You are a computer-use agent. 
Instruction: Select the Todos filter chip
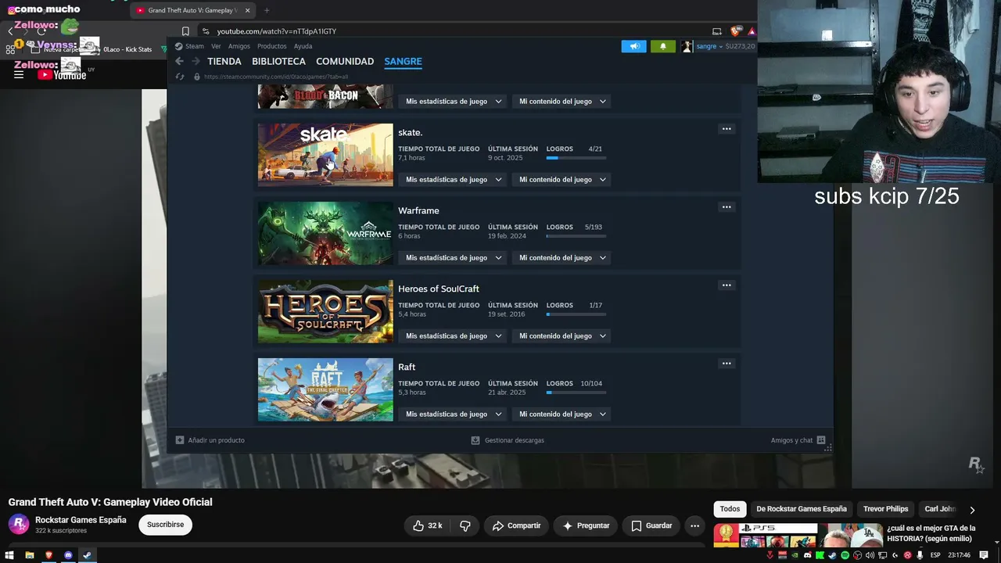(730, 509)
